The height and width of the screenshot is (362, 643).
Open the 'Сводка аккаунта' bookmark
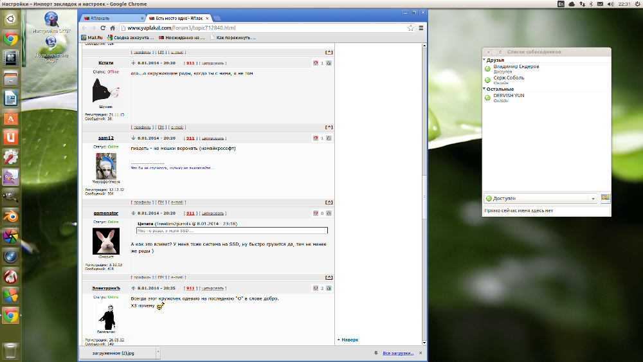131,38
